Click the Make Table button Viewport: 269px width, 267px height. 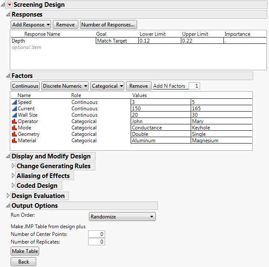coord(25,251)
